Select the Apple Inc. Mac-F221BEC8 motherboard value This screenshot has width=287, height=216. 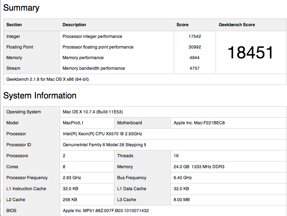(199, 123)
